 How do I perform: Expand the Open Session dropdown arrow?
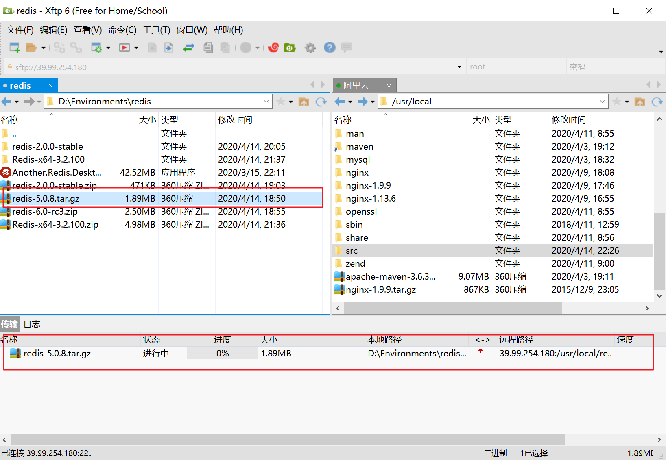click(44, 48)
